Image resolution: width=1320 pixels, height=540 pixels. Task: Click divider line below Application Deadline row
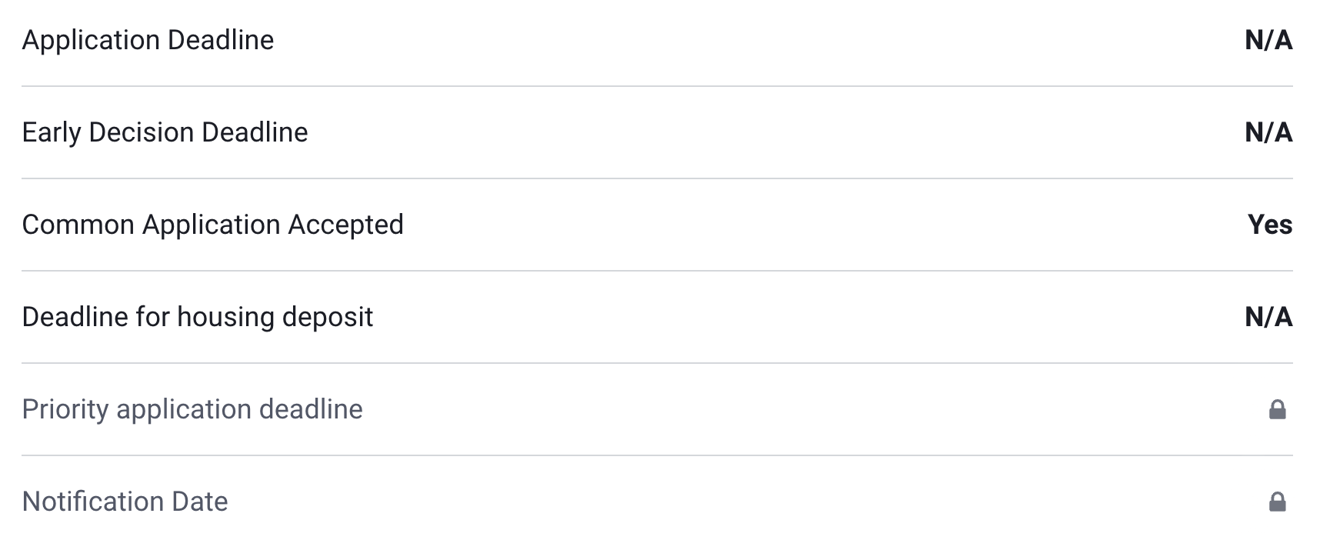coord(657,86)
